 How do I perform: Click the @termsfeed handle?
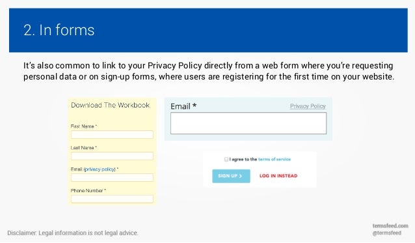(387, 233)
